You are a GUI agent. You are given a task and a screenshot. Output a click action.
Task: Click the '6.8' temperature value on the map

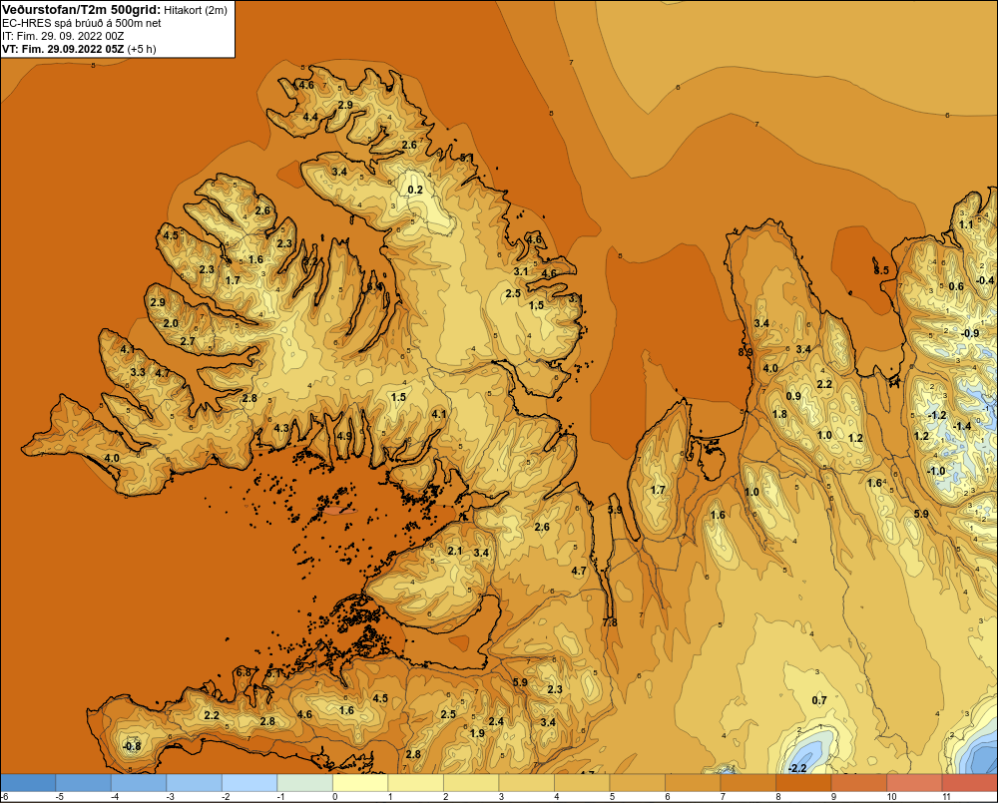(x=244, y=672)
